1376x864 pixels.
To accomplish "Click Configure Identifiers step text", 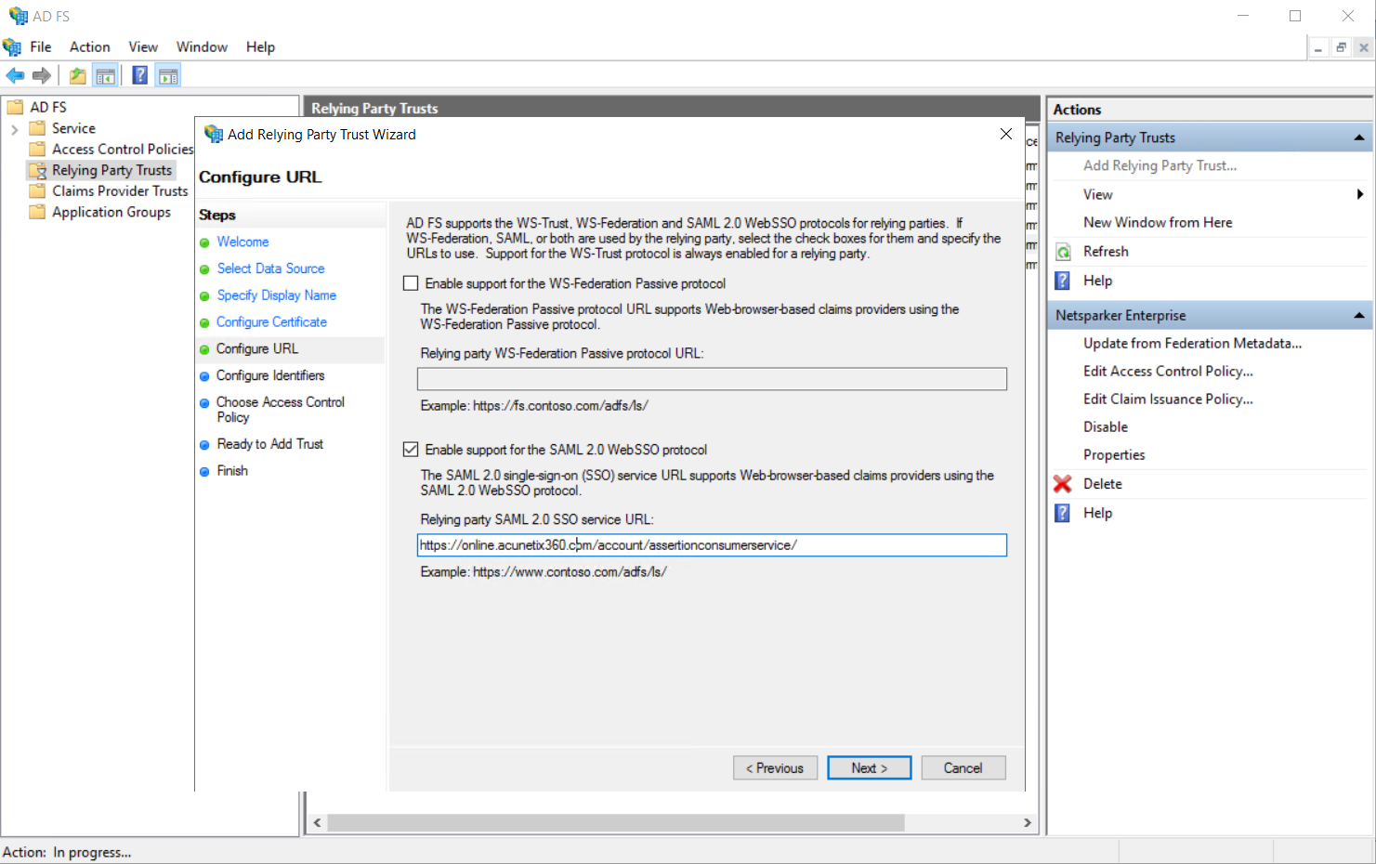I will pyautogui.click(x=270, y=375).
